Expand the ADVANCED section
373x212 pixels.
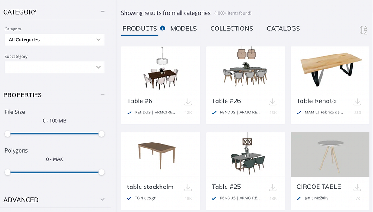point(102,199)
